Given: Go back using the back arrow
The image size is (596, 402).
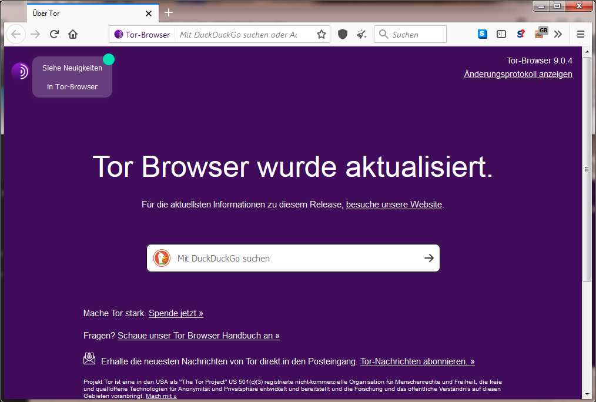Looking at the screenshot, I should 16,34.
